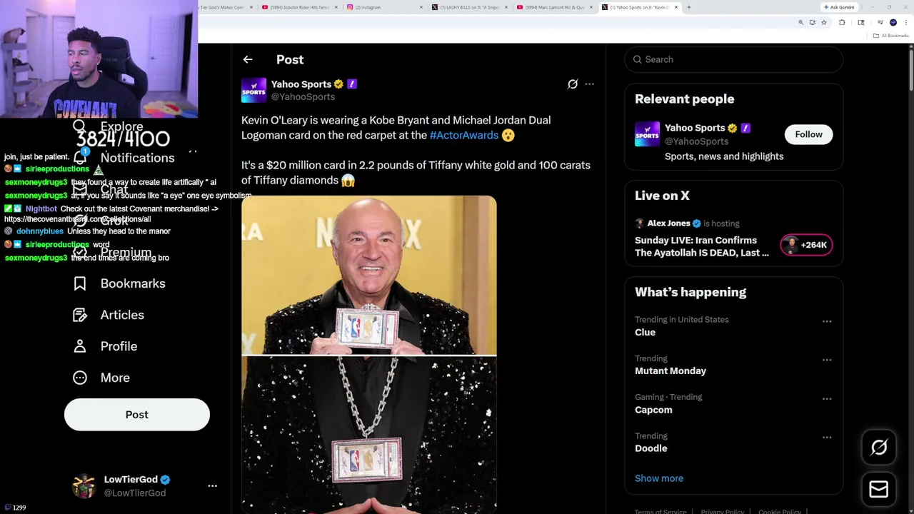Open the Cookie Policy footer link

[x=780, y=511]
